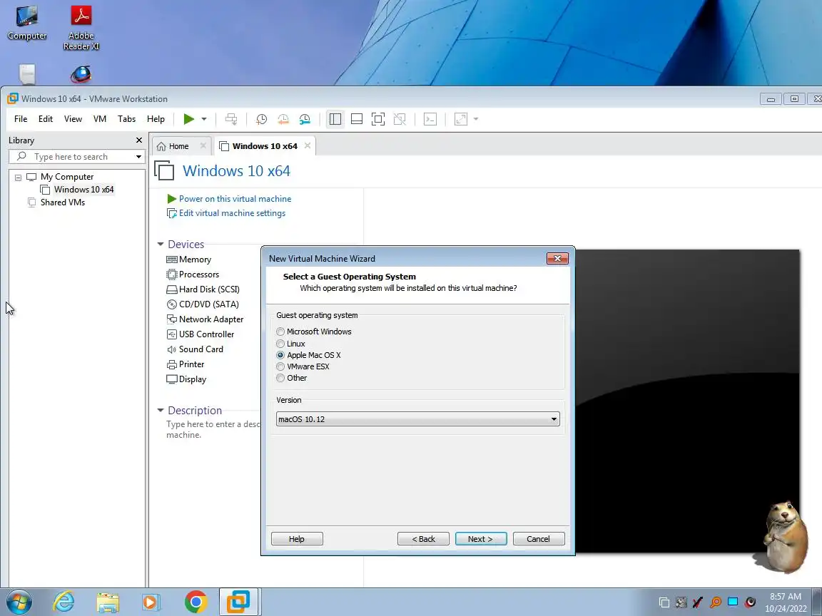Take a snapshot with the clock-plus toolbar icon
The width and height of the screenshot is (822, 616).
tap(261, 119)
